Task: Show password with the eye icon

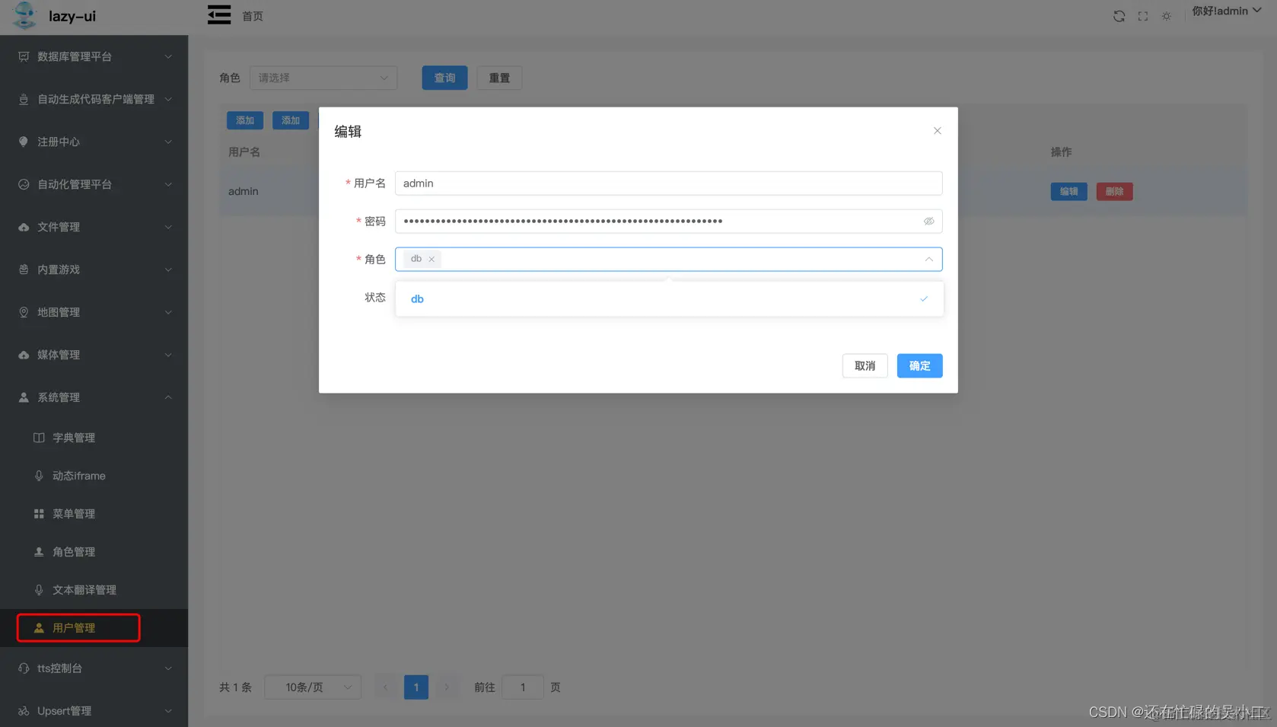Action: pos(929,222)
